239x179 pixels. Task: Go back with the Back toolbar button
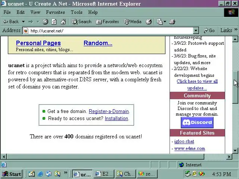11,22
